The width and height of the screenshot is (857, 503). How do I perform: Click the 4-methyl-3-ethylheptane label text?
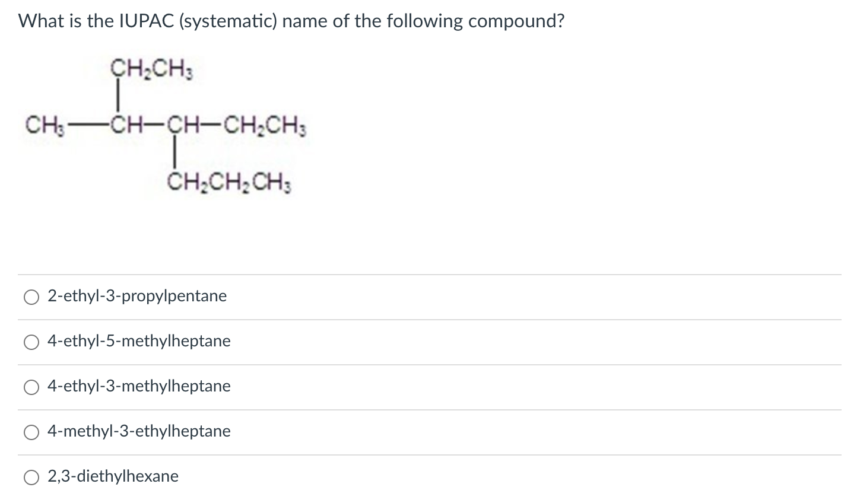click(139, 431)
